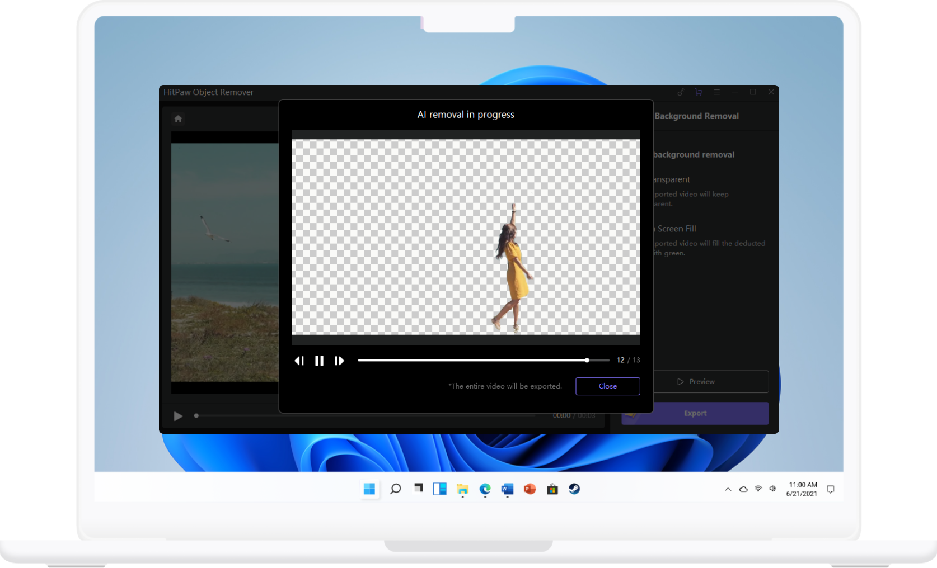Open Steam from the taskbar

pos(574,489)
